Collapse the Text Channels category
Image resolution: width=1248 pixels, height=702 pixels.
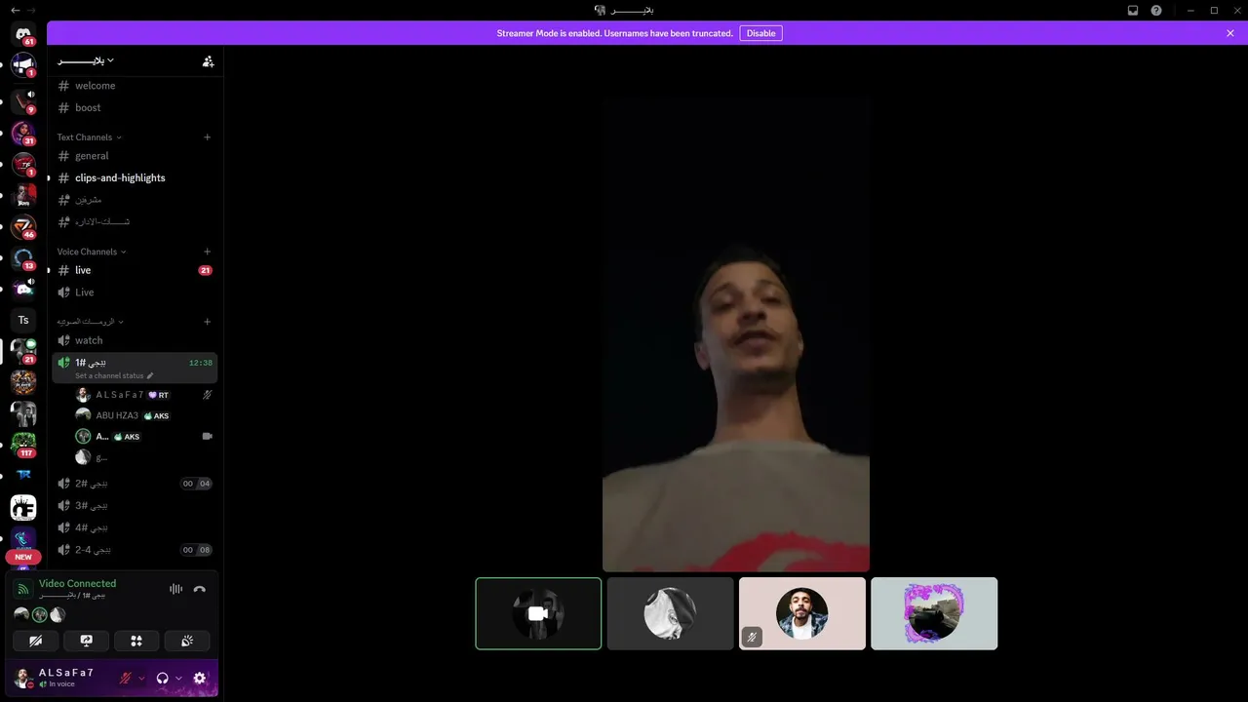click(90, 137)
